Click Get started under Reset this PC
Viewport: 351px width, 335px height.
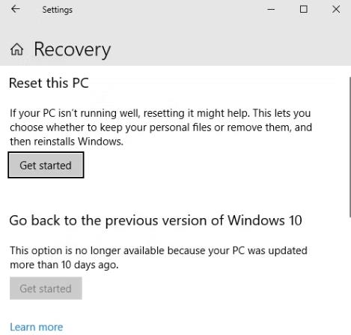(46, 165)
